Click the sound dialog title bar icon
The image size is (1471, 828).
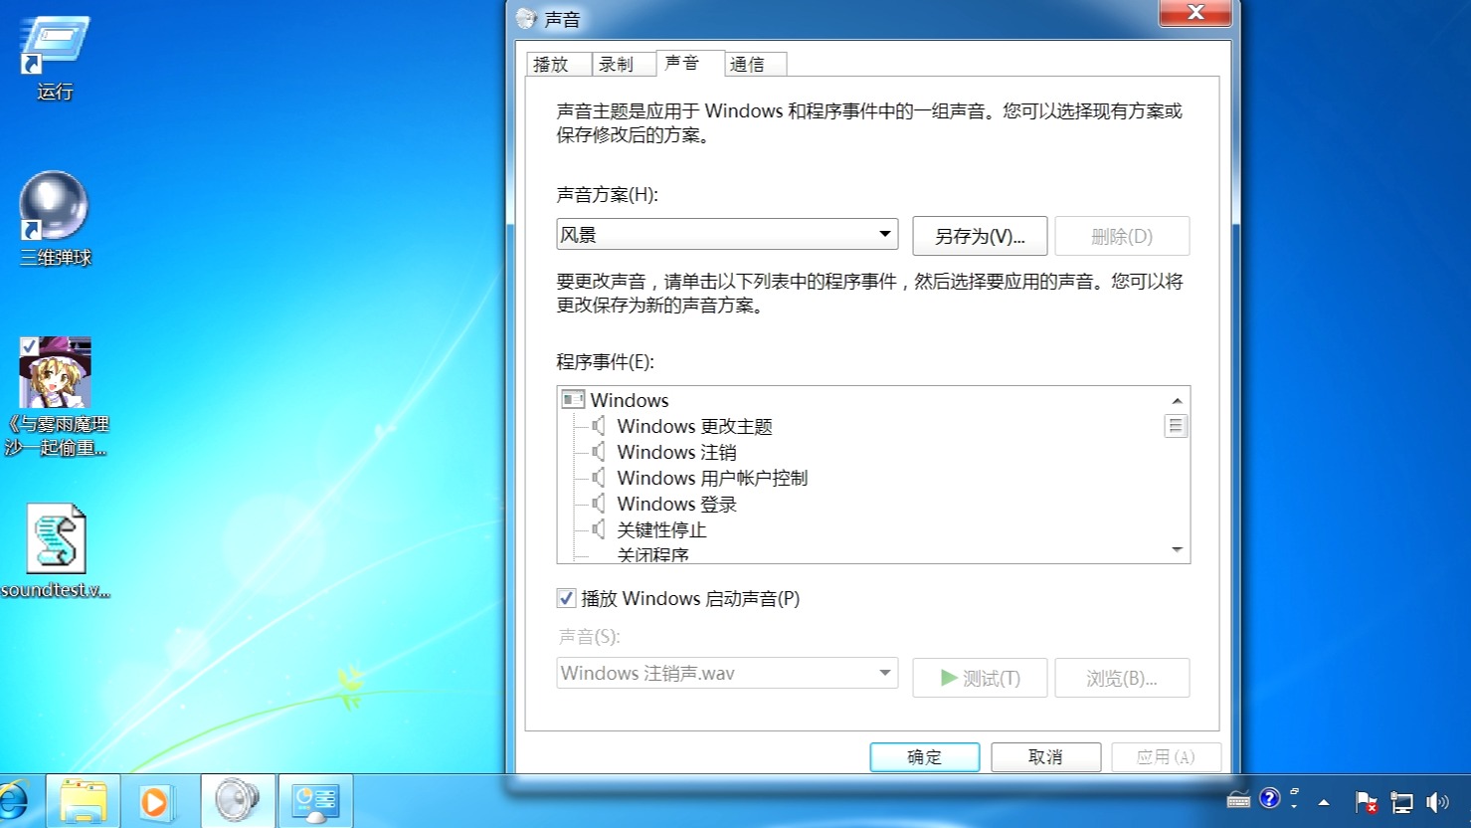[x=527, y=18]
